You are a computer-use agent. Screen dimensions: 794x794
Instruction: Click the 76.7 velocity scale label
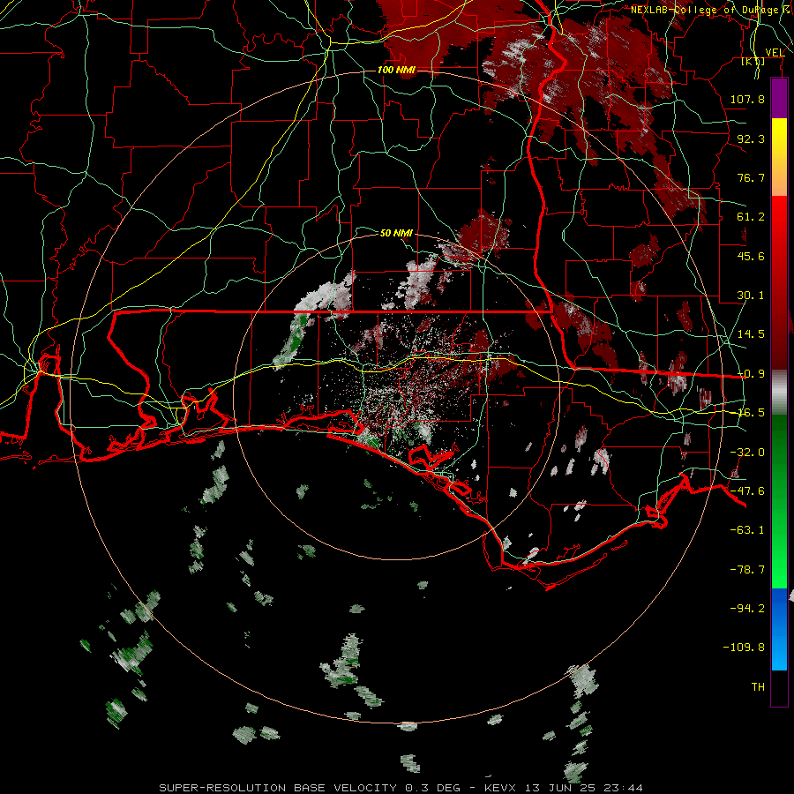[751, 177]
